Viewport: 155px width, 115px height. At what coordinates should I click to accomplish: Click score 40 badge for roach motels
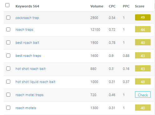click(x=143, y=108)
